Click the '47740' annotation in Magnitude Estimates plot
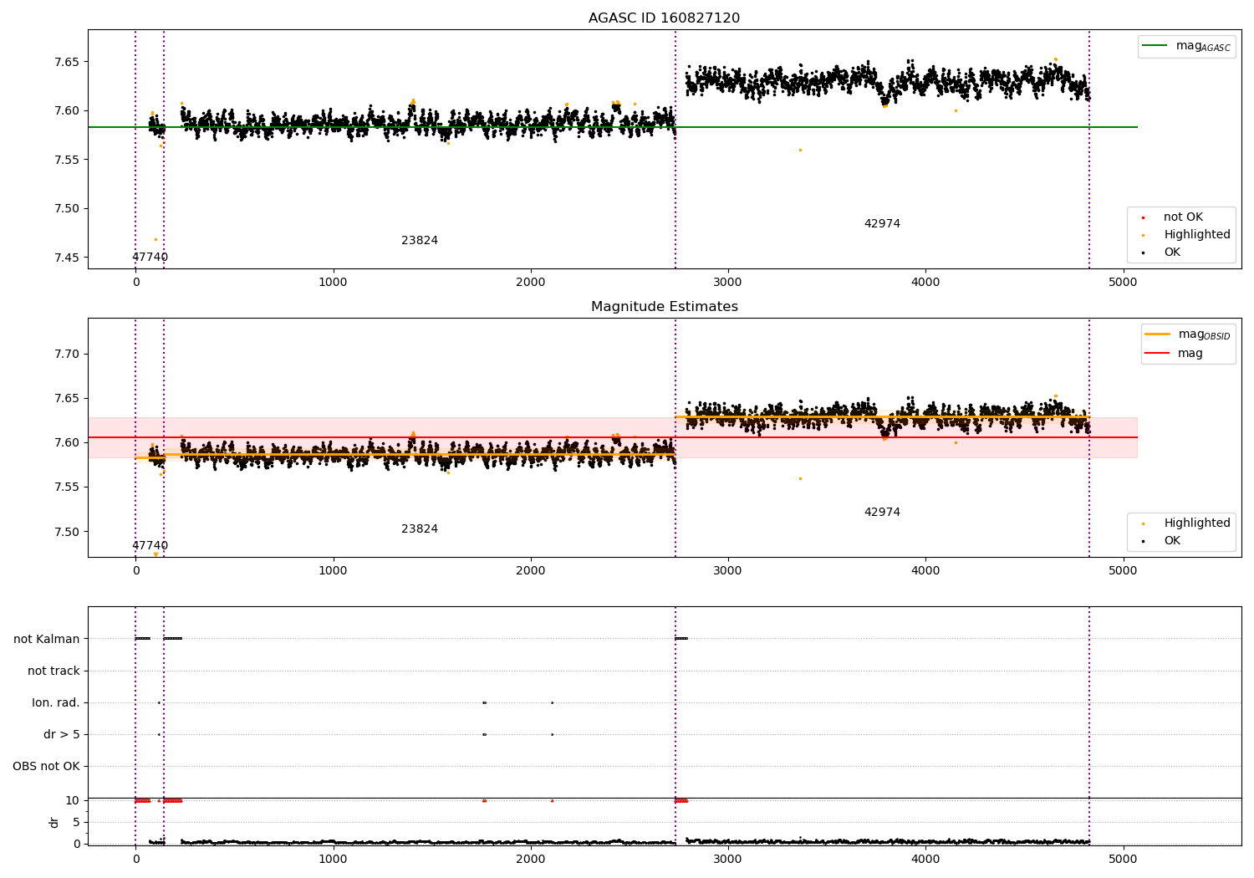The image size is (1254, 878). (150, 545)
